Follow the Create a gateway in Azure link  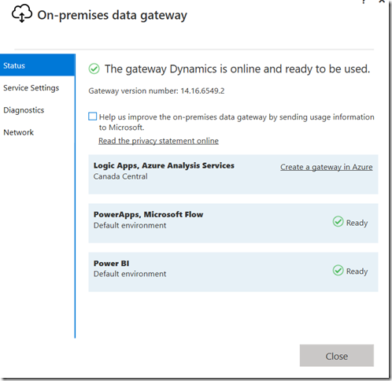[x=327, y=167]
